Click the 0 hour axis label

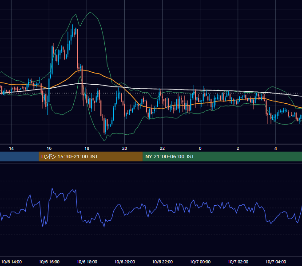pos(200,149)
